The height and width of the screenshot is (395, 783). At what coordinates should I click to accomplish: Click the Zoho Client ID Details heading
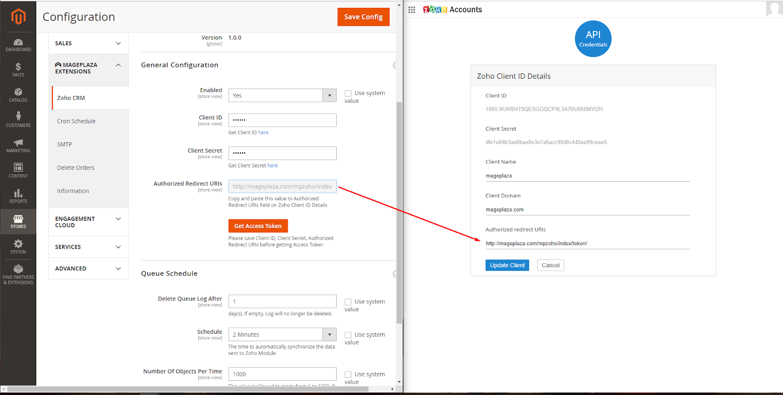[514, 76]
